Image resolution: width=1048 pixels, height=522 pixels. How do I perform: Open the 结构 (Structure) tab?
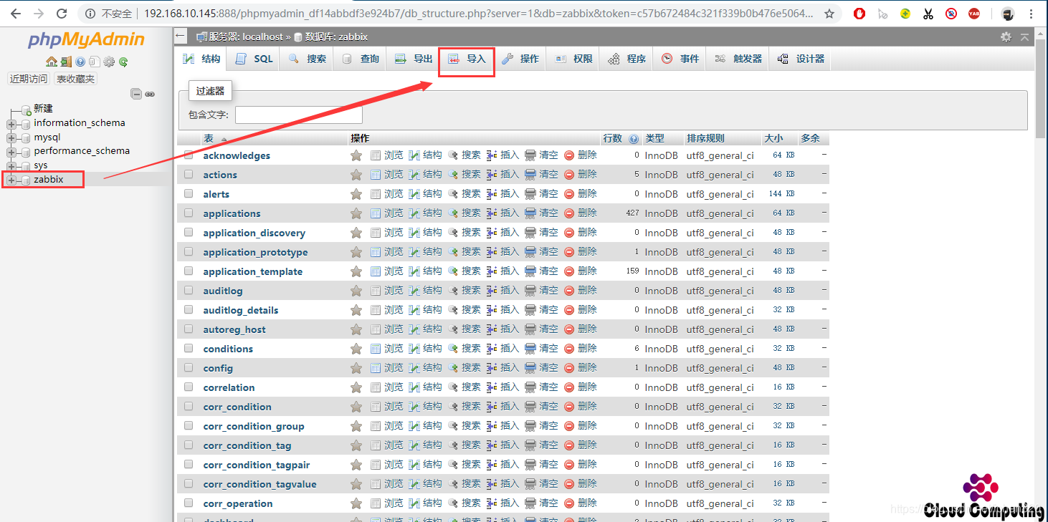201,59
